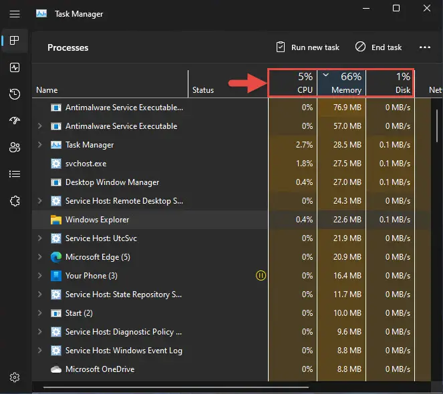Minimize the Task Manager window
This screenshot has width=443, height=394.
366,8
